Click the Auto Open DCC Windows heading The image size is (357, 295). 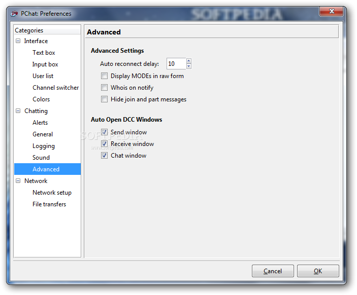click(126, 120)
